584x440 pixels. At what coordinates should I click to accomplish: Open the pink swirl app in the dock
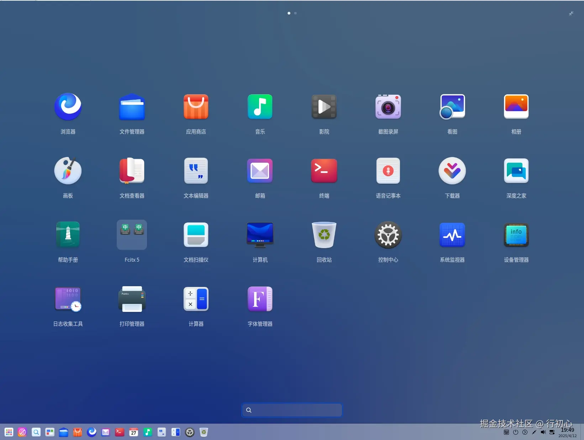click(x=22, y=432)
